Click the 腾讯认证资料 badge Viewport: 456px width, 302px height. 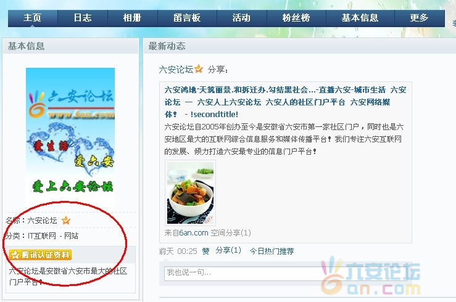pos(41,255)
